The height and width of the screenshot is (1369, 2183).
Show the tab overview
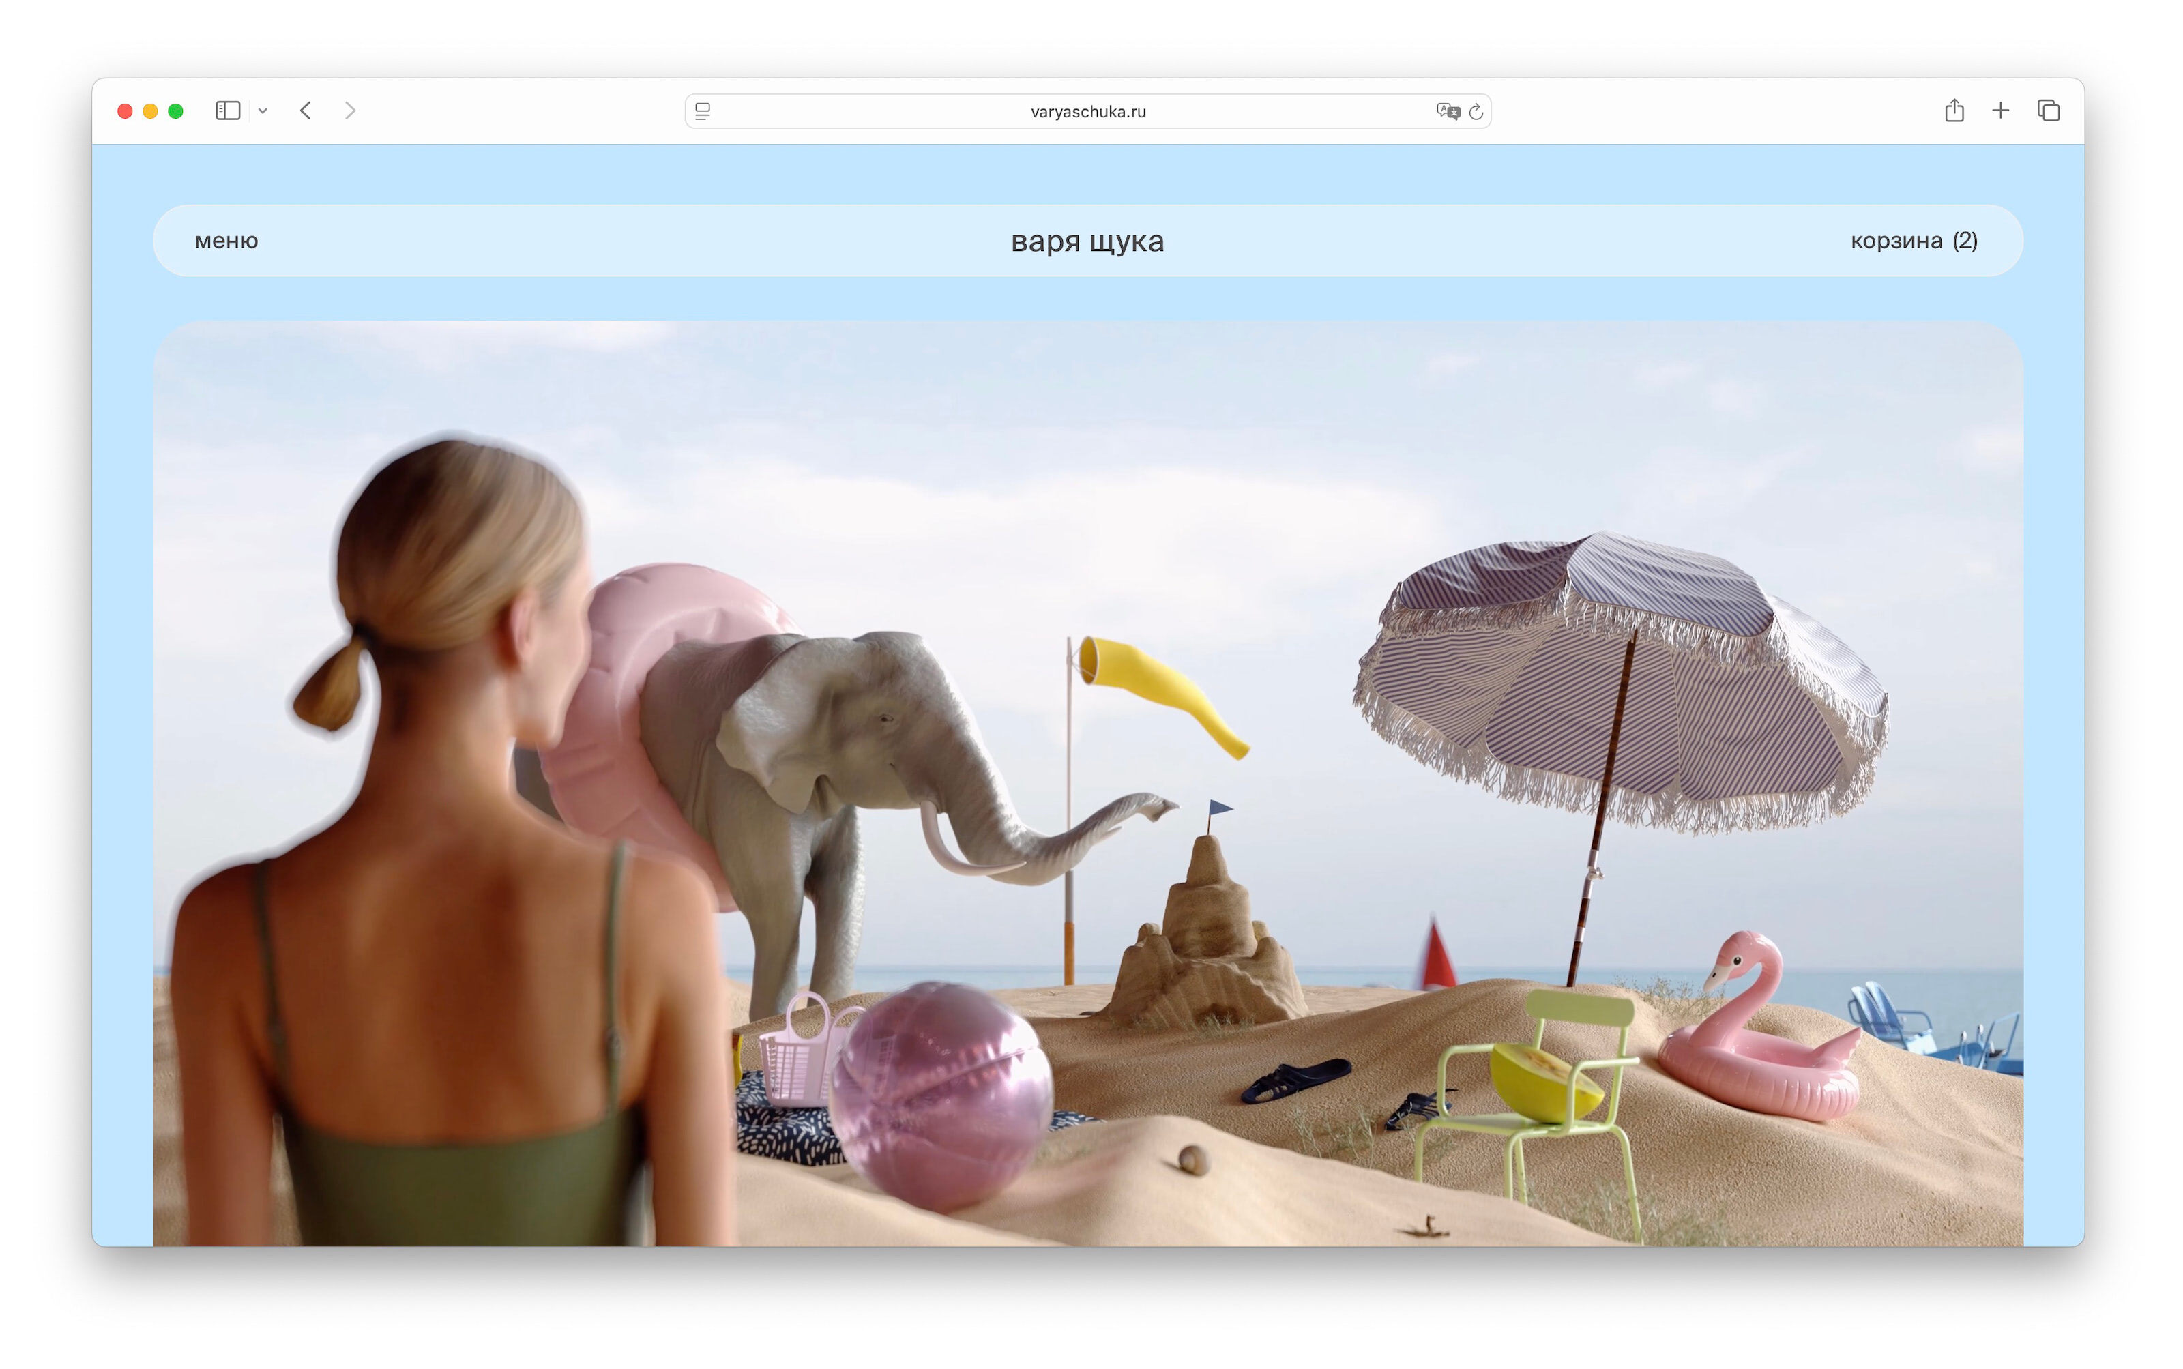click(x=2048, y=111)
